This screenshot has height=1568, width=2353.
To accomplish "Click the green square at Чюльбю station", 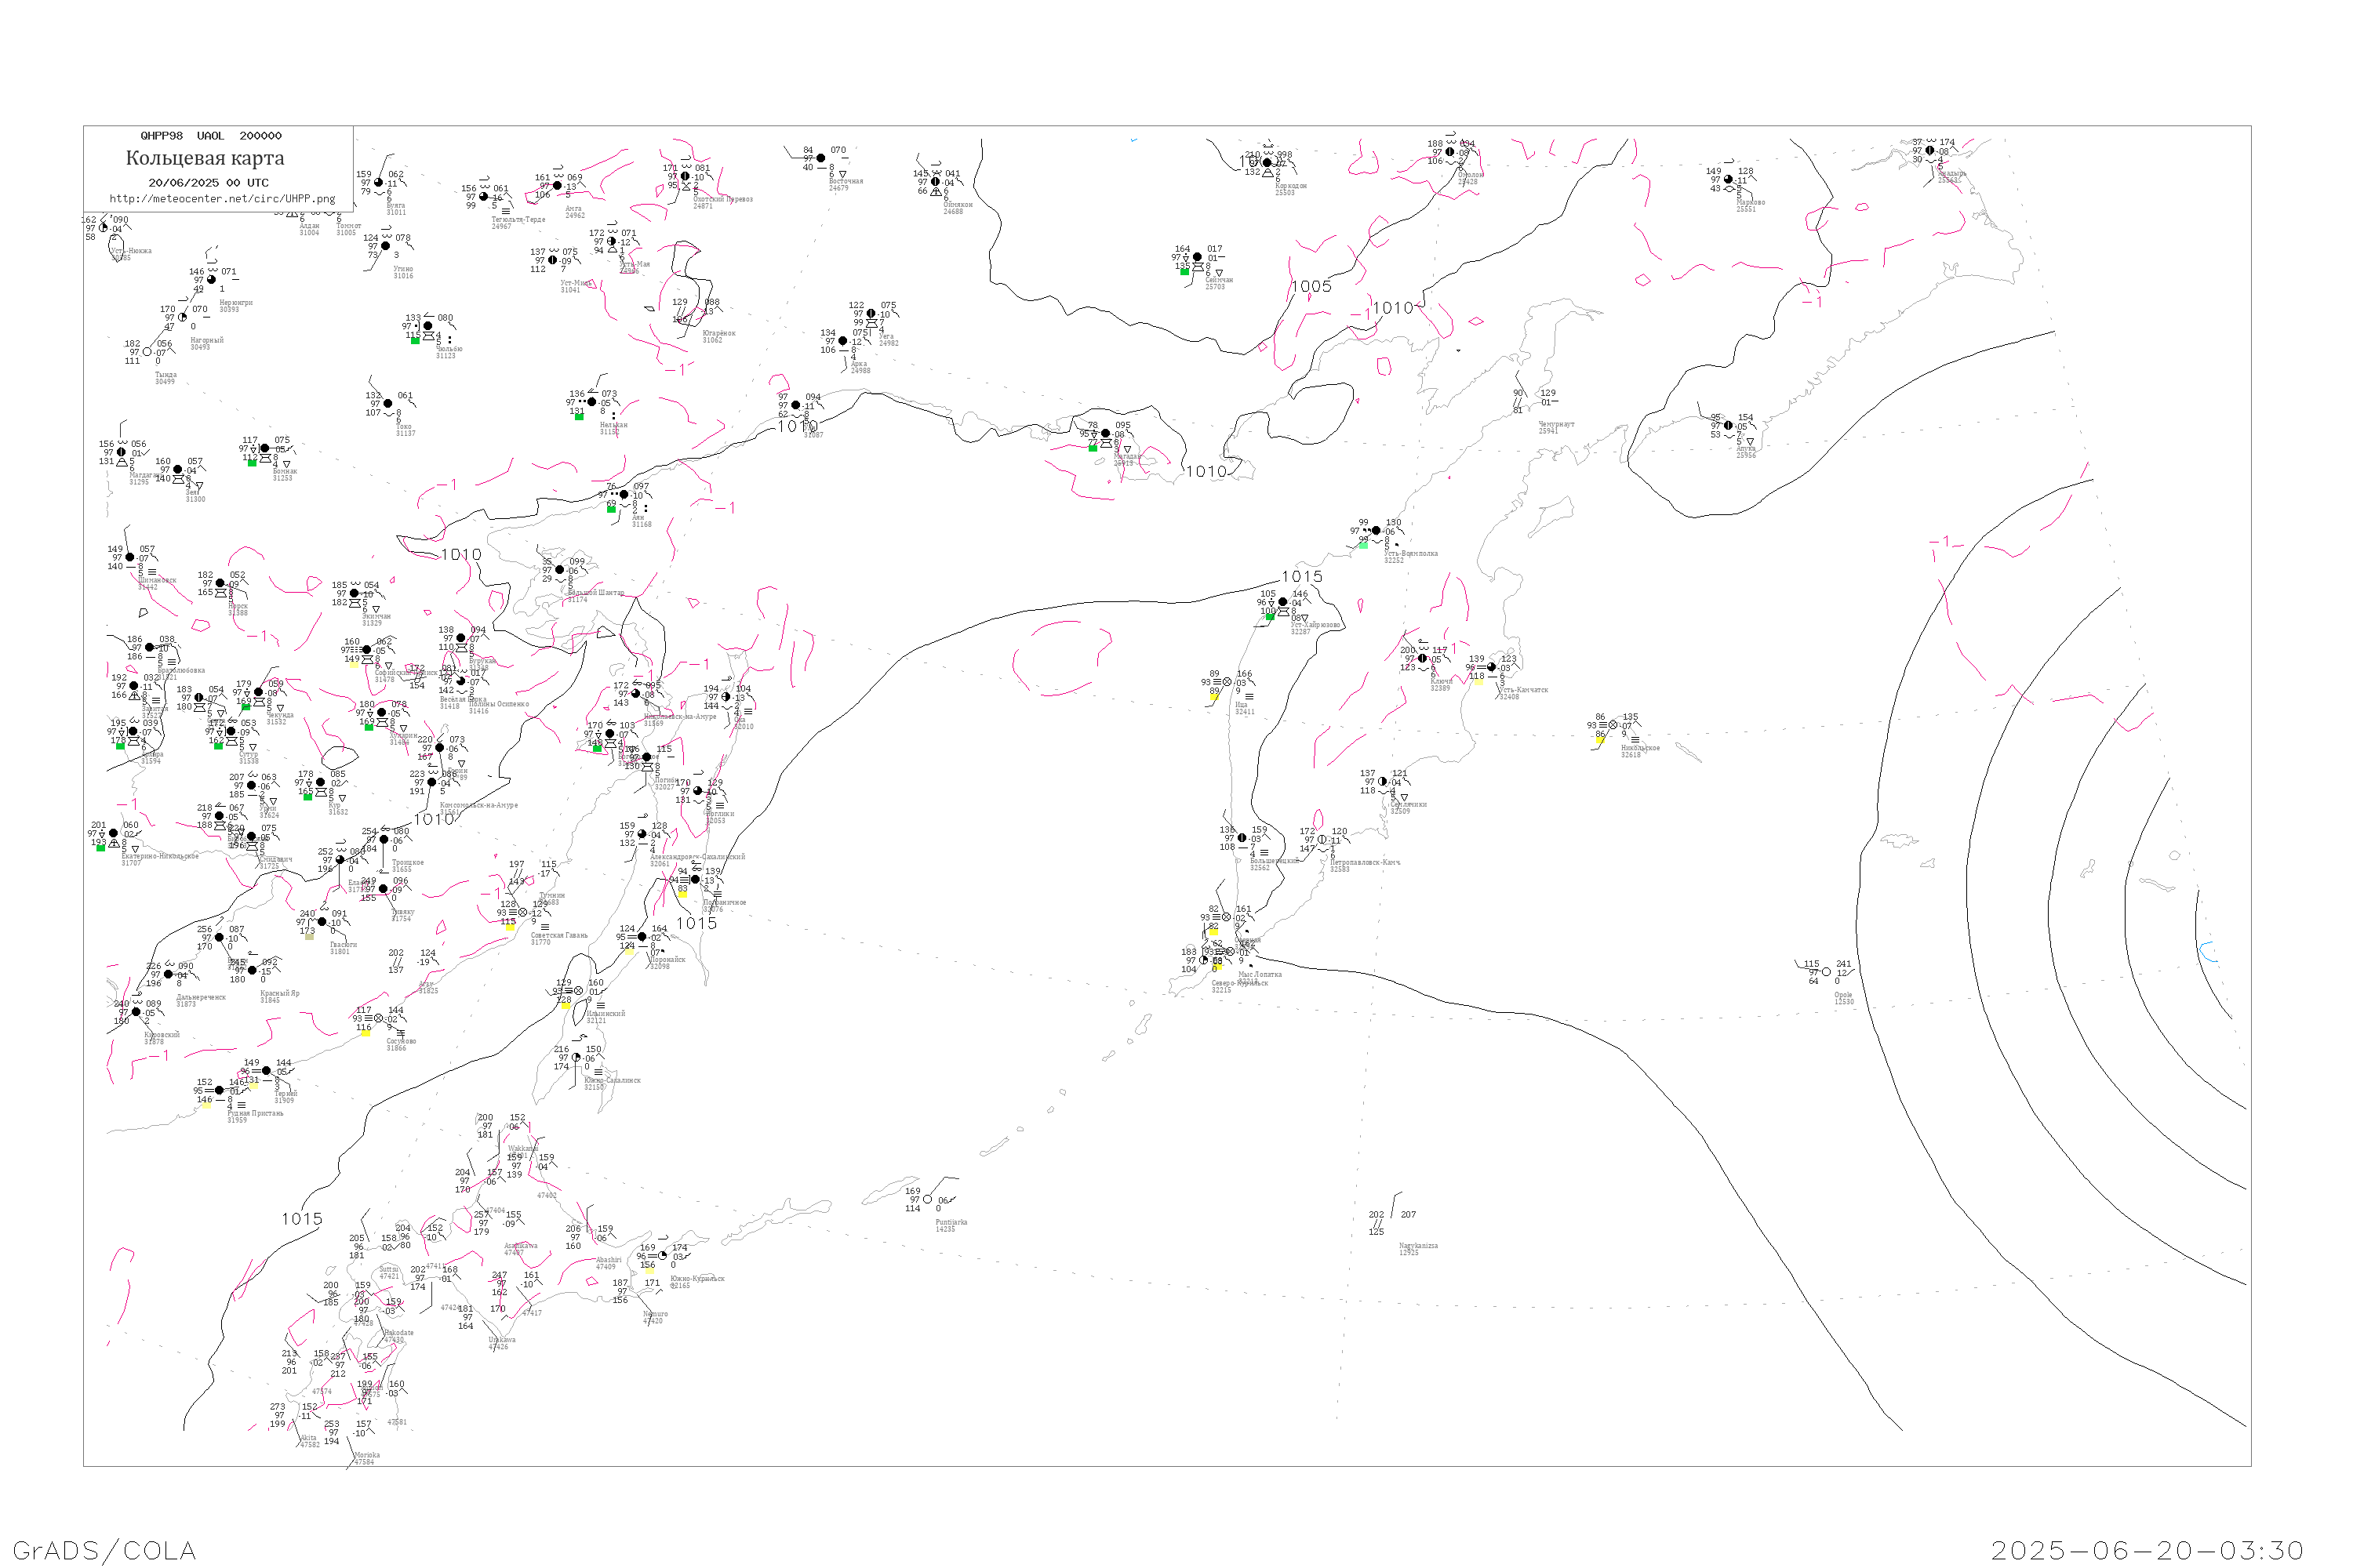I will point(415,341).
